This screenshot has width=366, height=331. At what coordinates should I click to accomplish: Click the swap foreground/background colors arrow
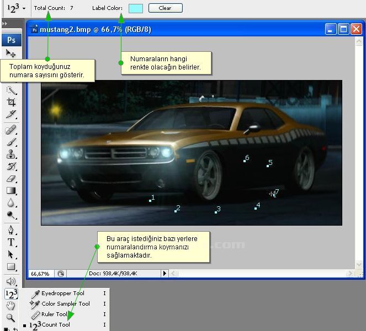point(15,329)
